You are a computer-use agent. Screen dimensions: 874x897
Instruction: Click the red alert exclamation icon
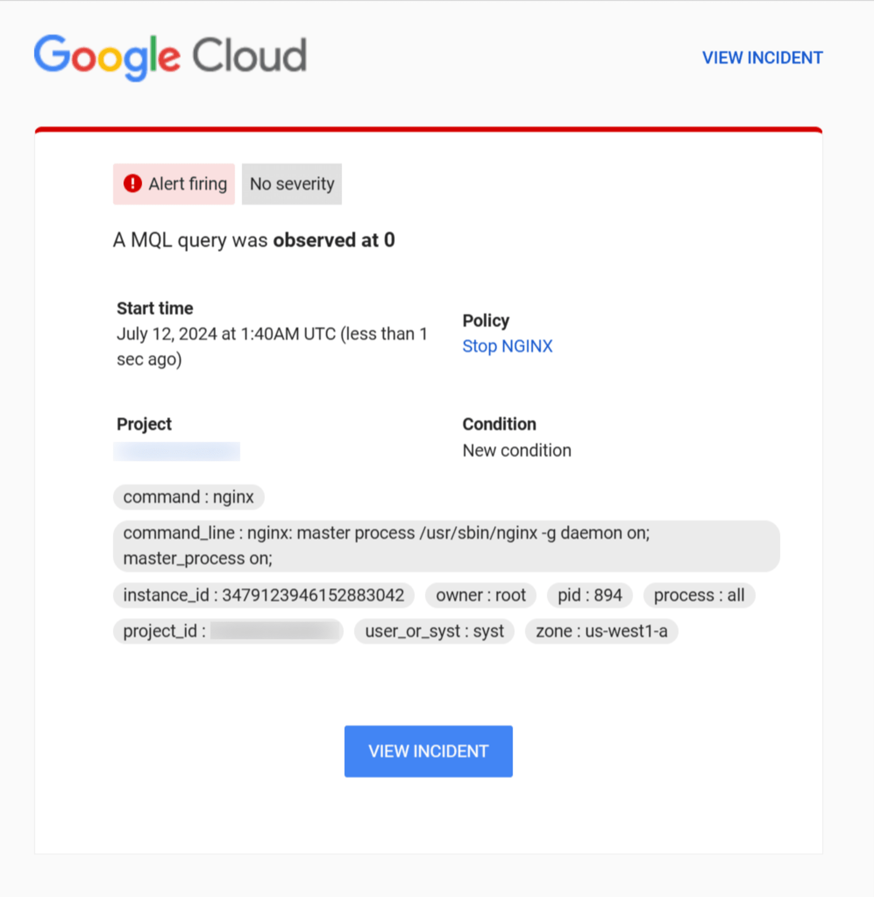(133, 183)
